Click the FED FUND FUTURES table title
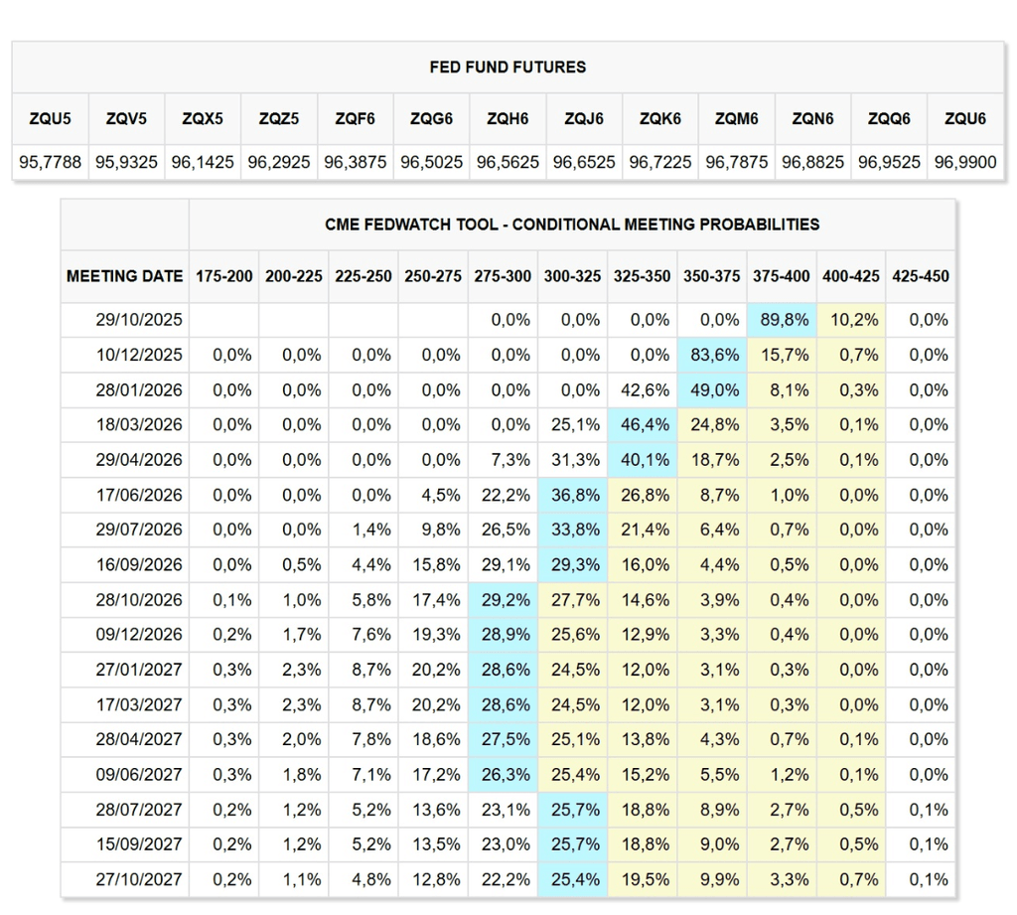This screenshot has width=1017, height=915. (x=508, y=68)
